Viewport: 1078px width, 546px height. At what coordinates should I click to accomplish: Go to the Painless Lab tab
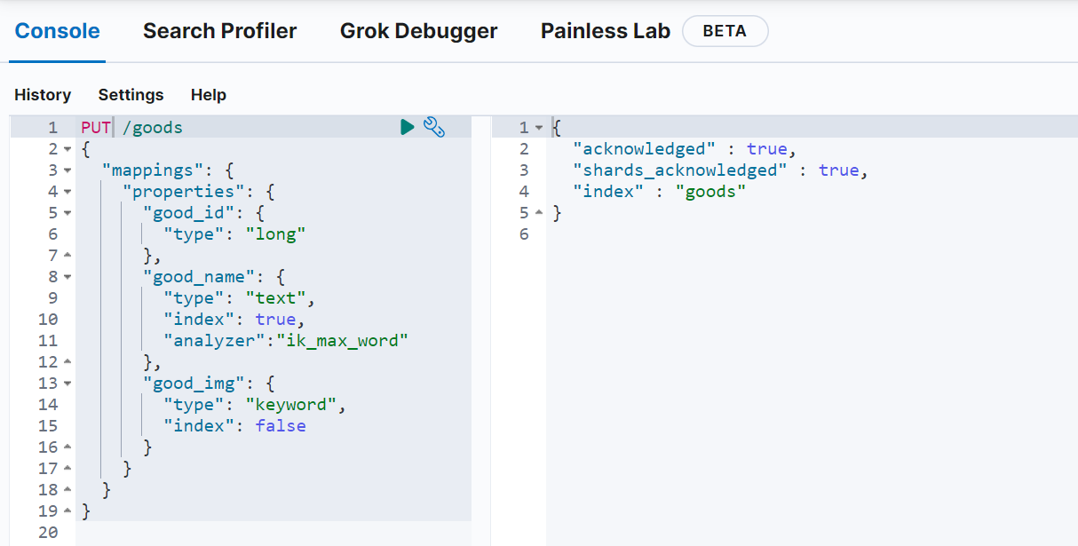605,31
